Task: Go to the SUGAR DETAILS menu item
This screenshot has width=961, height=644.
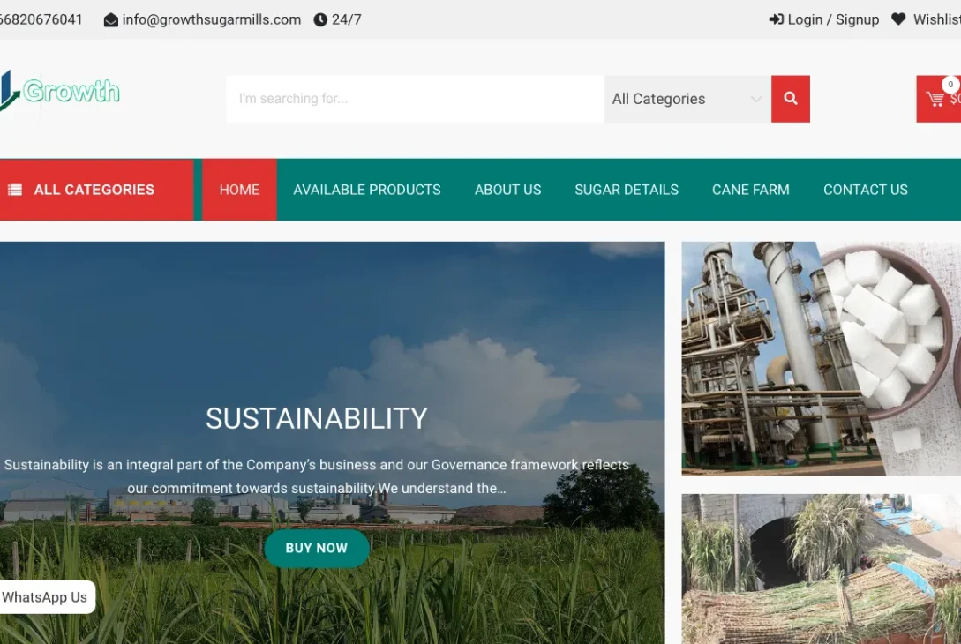Action: (x=627, y=189)
